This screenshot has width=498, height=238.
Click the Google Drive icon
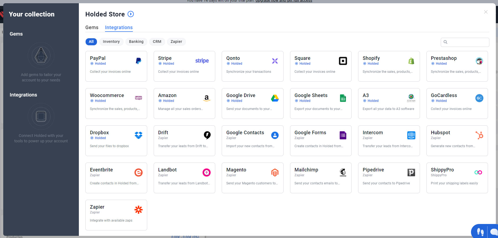(275, 98)
